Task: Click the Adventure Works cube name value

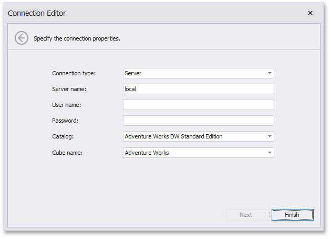Action: (147, 153)
